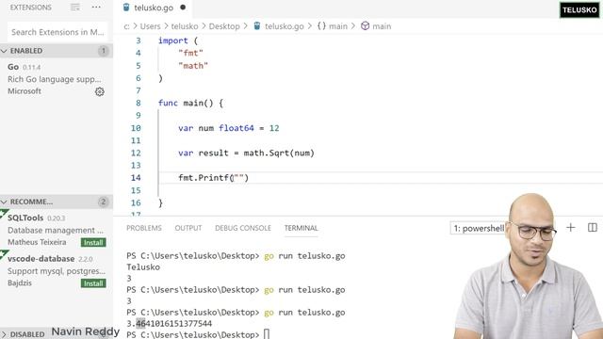Click the telusko.go breadcrumb file icon
The image size is (603, 339).
click(257, 26)
